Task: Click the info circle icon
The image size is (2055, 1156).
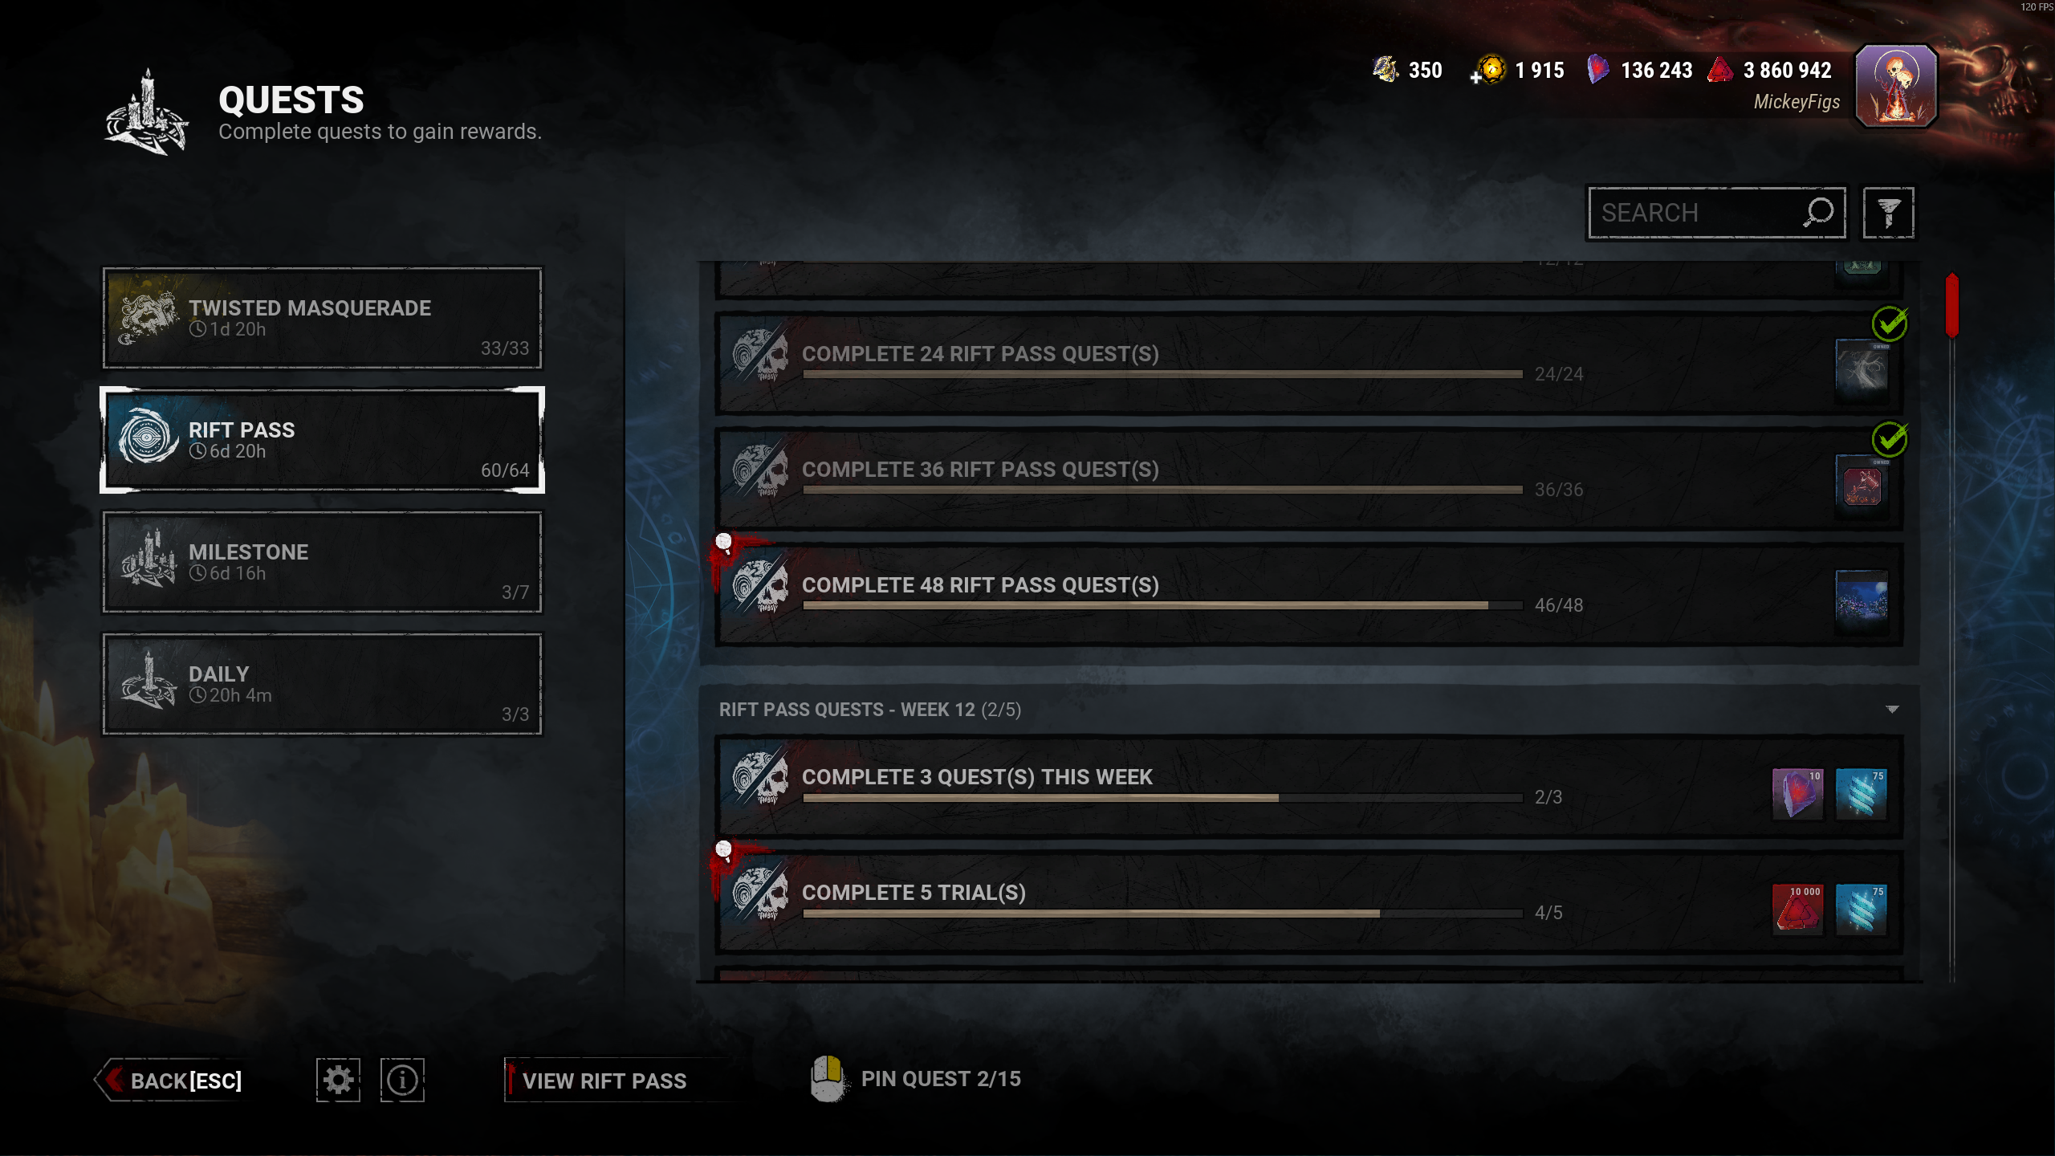Action: pyautogui.click(x=402, y=1080)
